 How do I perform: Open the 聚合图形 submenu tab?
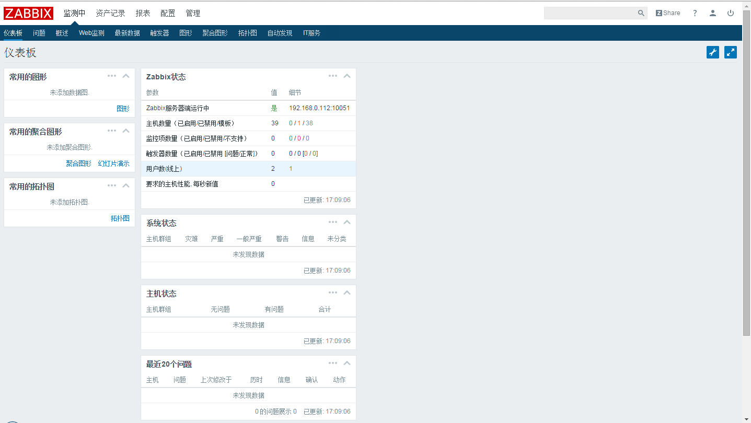[x=215, y=33]
